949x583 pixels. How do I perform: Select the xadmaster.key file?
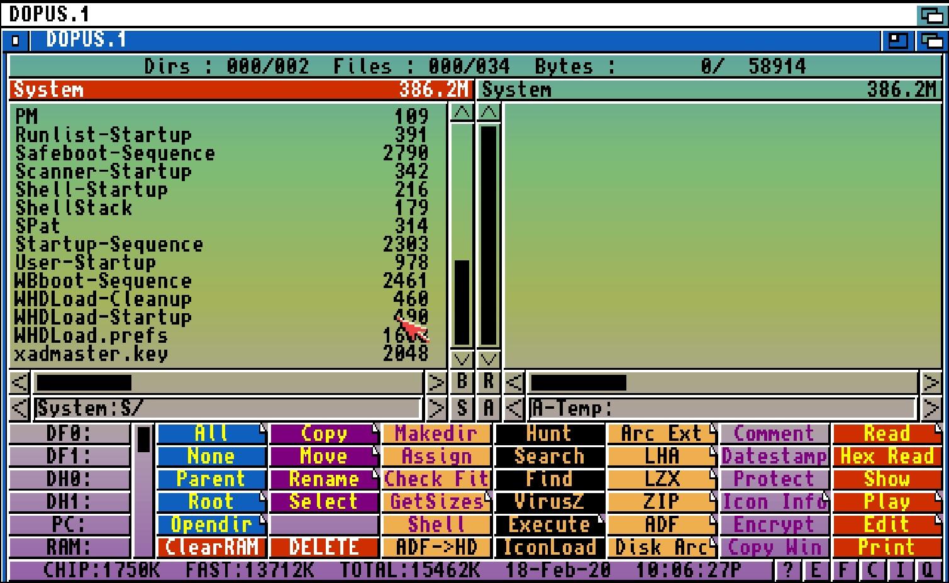pyautogui.click(x=221, y=353)
